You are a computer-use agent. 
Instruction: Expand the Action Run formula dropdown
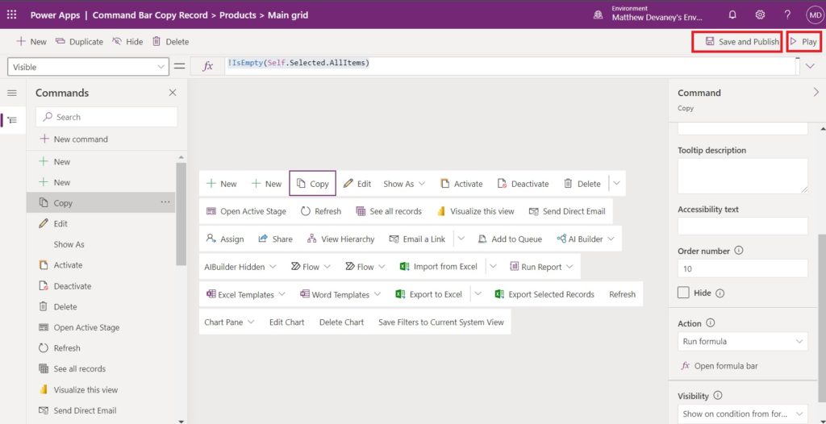pos(742,341)
